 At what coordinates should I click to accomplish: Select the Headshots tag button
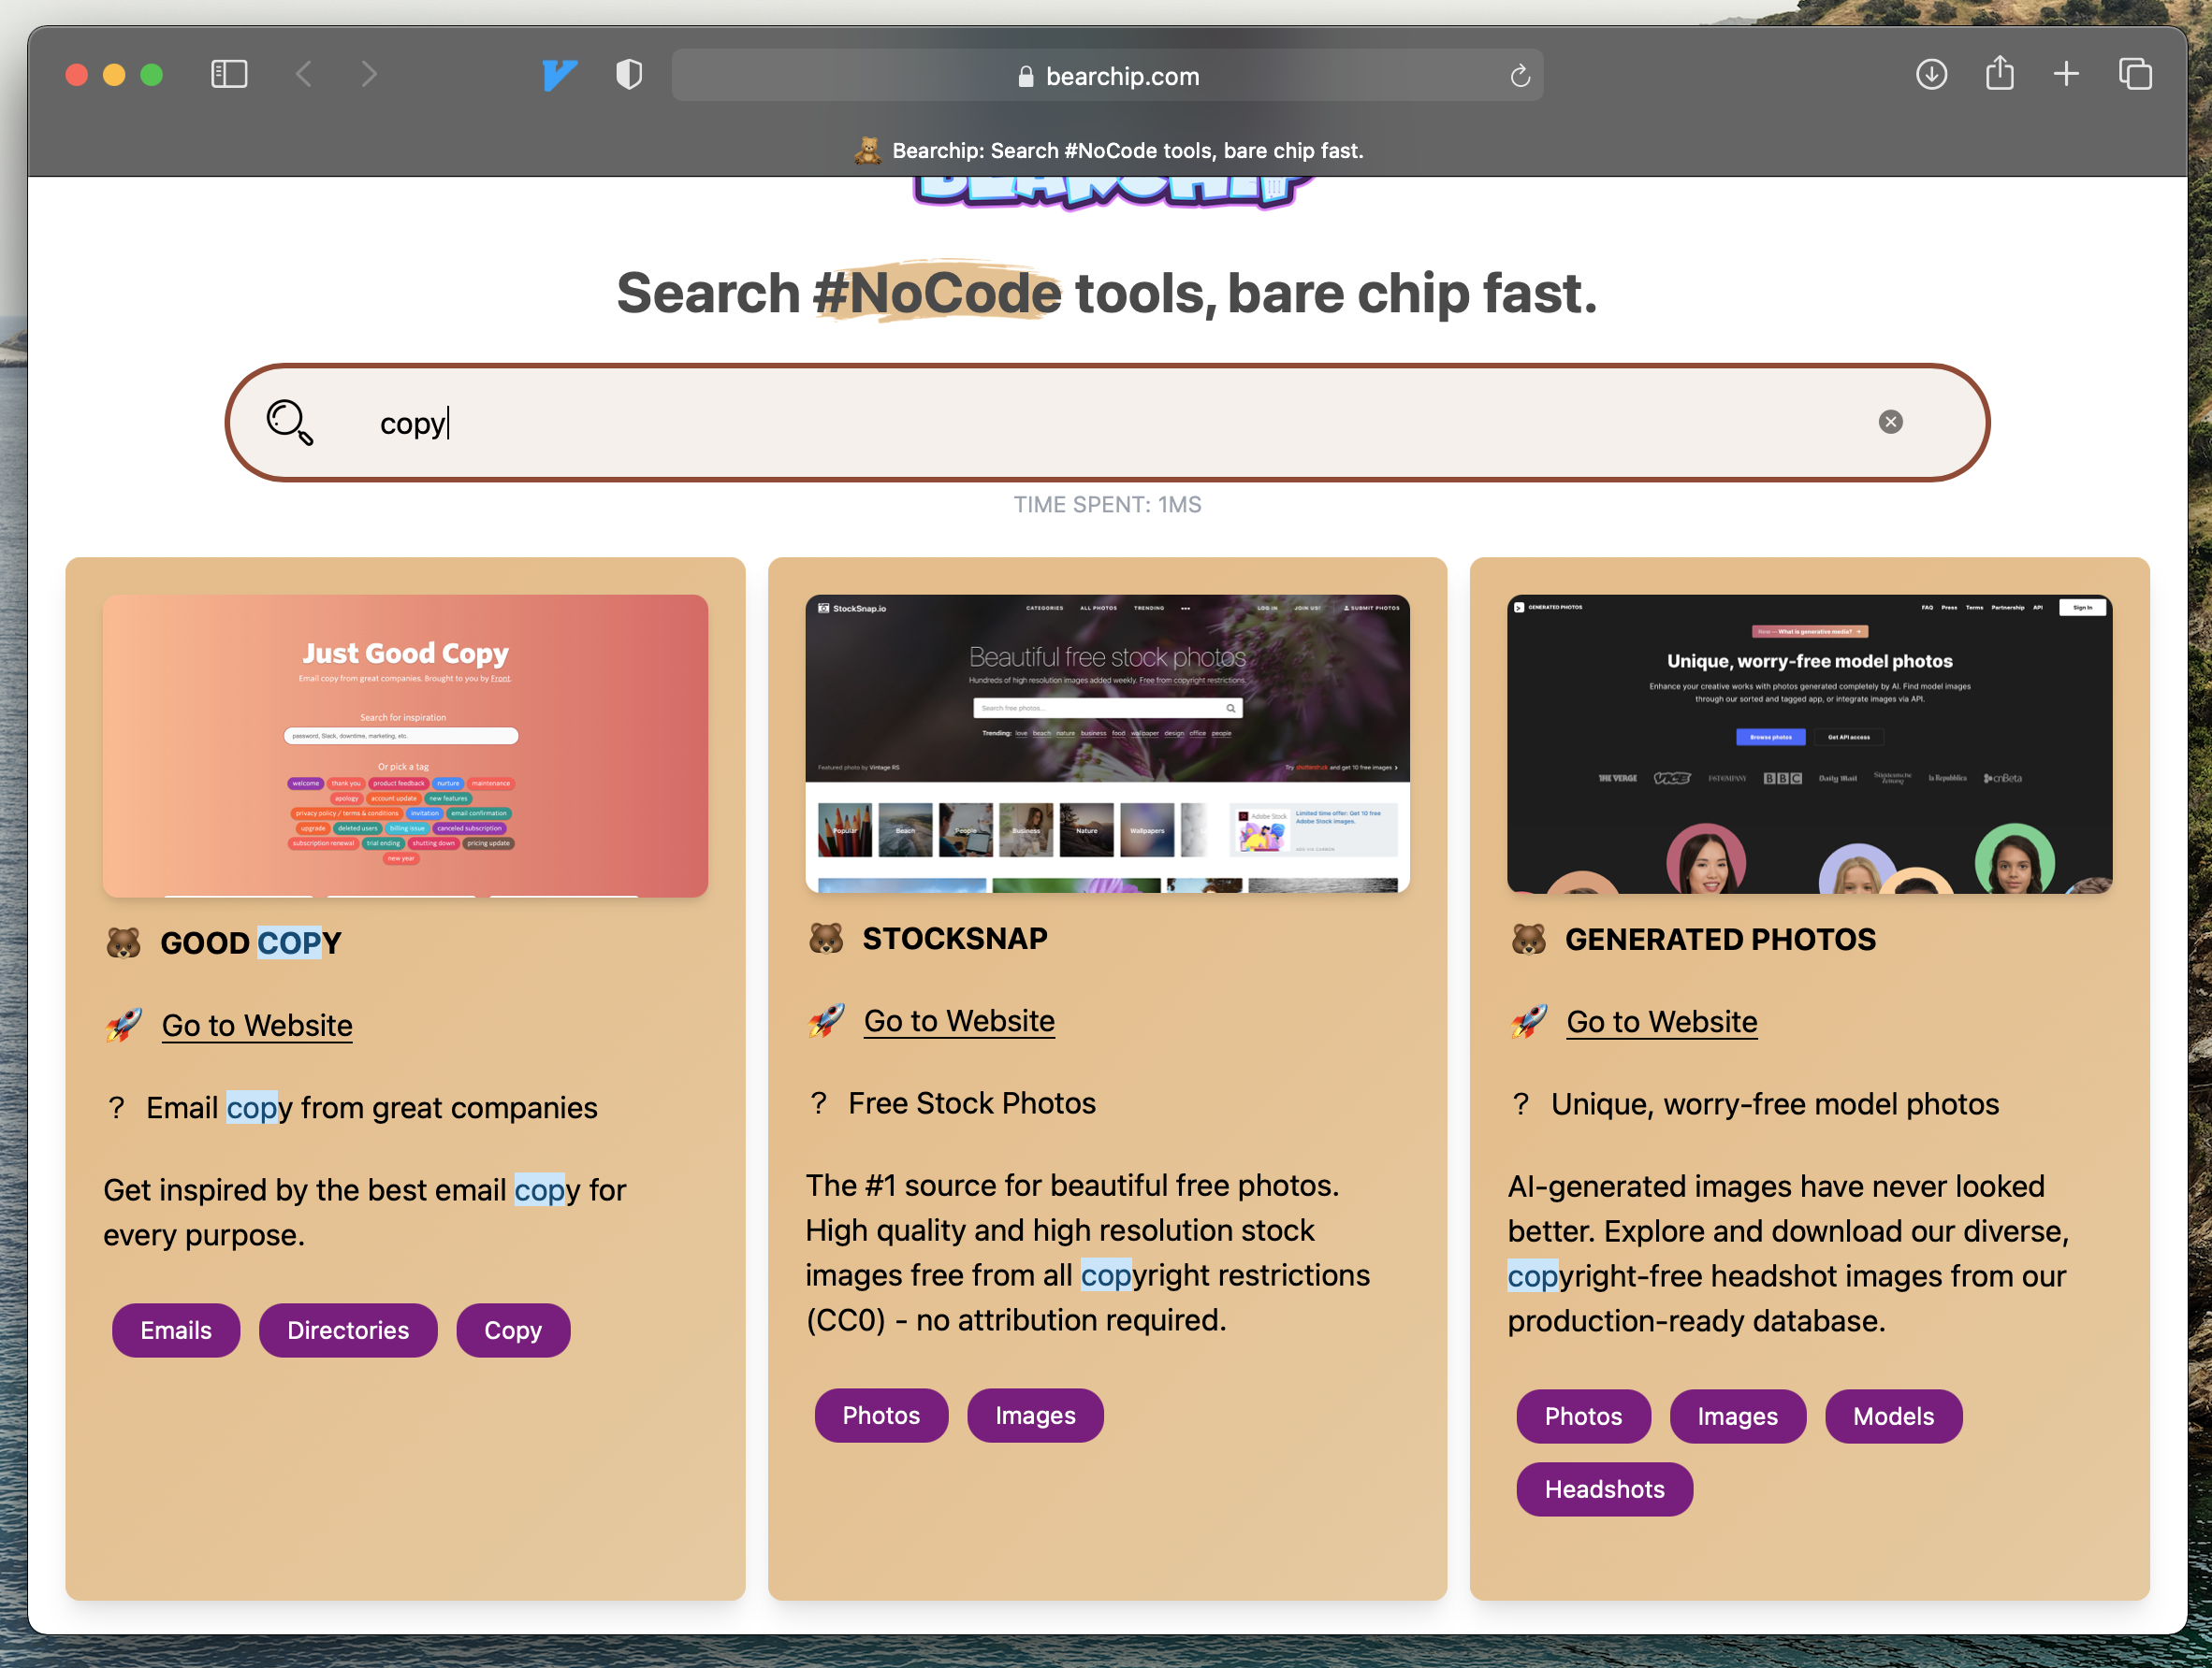[x=1604, y=1489]
